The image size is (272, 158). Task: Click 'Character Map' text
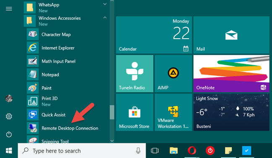[56, 34]
